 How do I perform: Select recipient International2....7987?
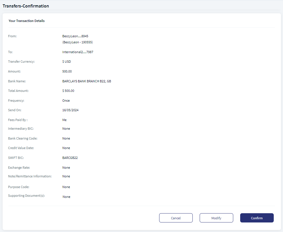coord(78,52)
